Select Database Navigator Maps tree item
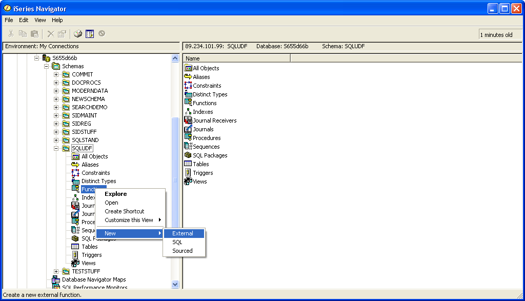This screenshot has width=525, height=301. pos(94,279)
